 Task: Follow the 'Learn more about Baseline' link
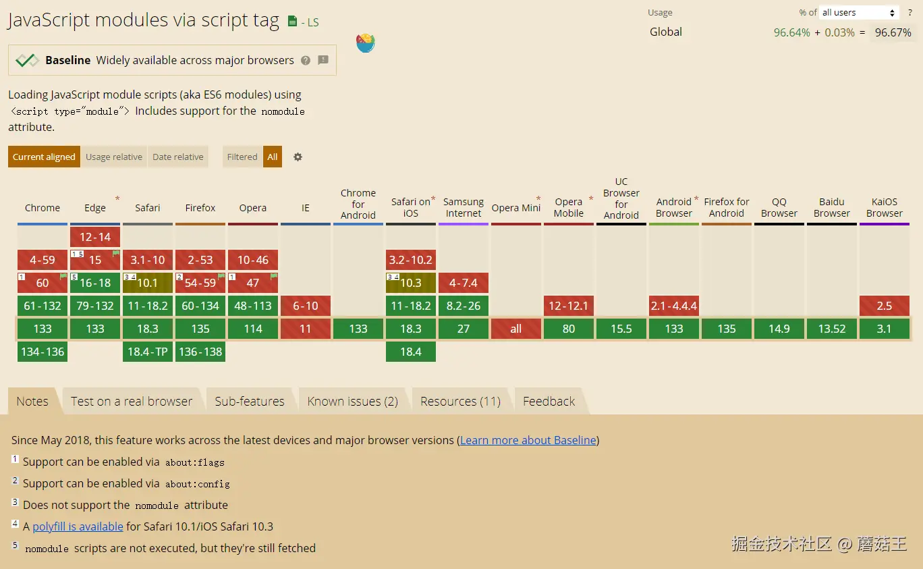click(528, 440)
